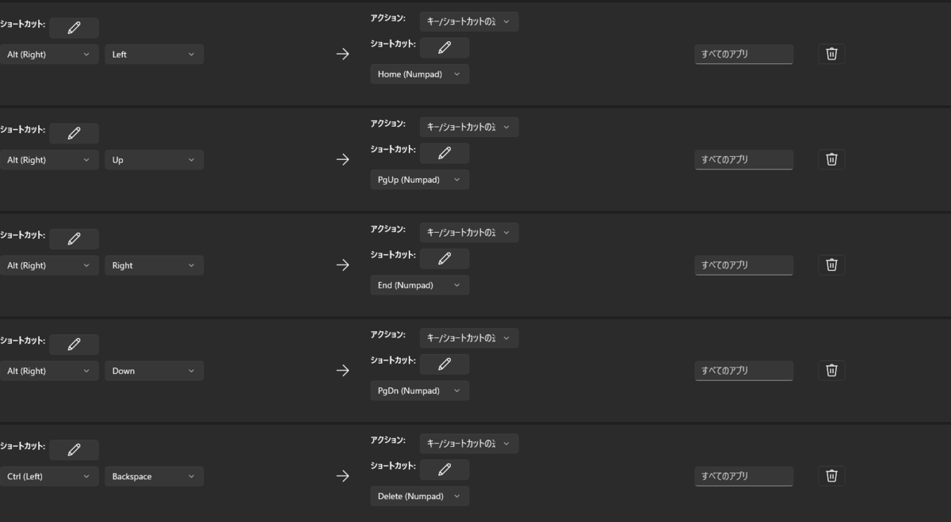
Task: Delete the Alt+Up to PgUp remapping
Action: [x=831, y=159]
